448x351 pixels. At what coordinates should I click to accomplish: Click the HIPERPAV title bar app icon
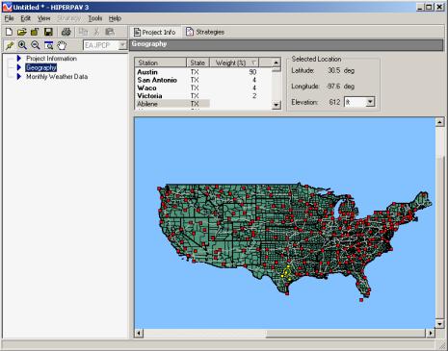(7, 7)
